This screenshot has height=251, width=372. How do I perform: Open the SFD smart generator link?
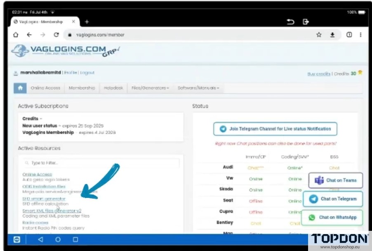[x=44, y=199]
